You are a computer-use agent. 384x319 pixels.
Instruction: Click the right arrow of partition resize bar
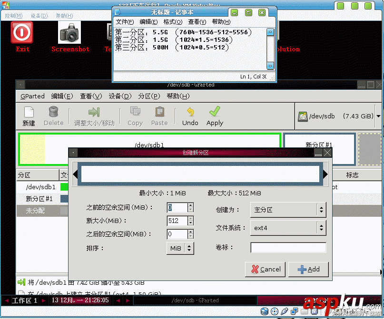[325, 174]
